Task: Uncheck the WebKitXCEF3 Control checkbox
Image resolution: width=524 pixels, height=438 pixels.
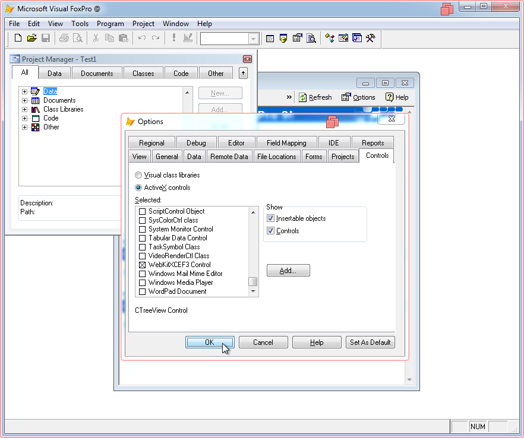Action: 143,265
